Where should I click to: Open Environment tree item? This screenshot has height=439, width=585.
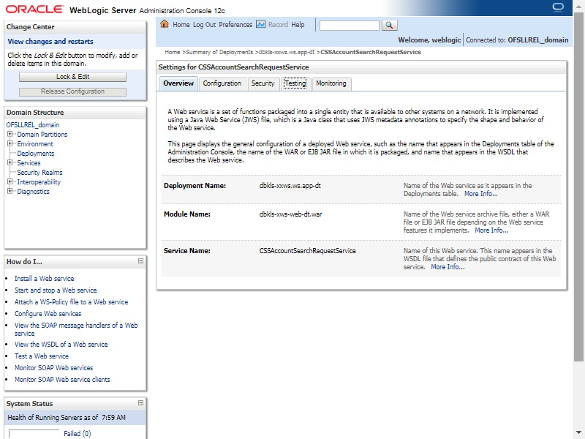click(35, 143)
